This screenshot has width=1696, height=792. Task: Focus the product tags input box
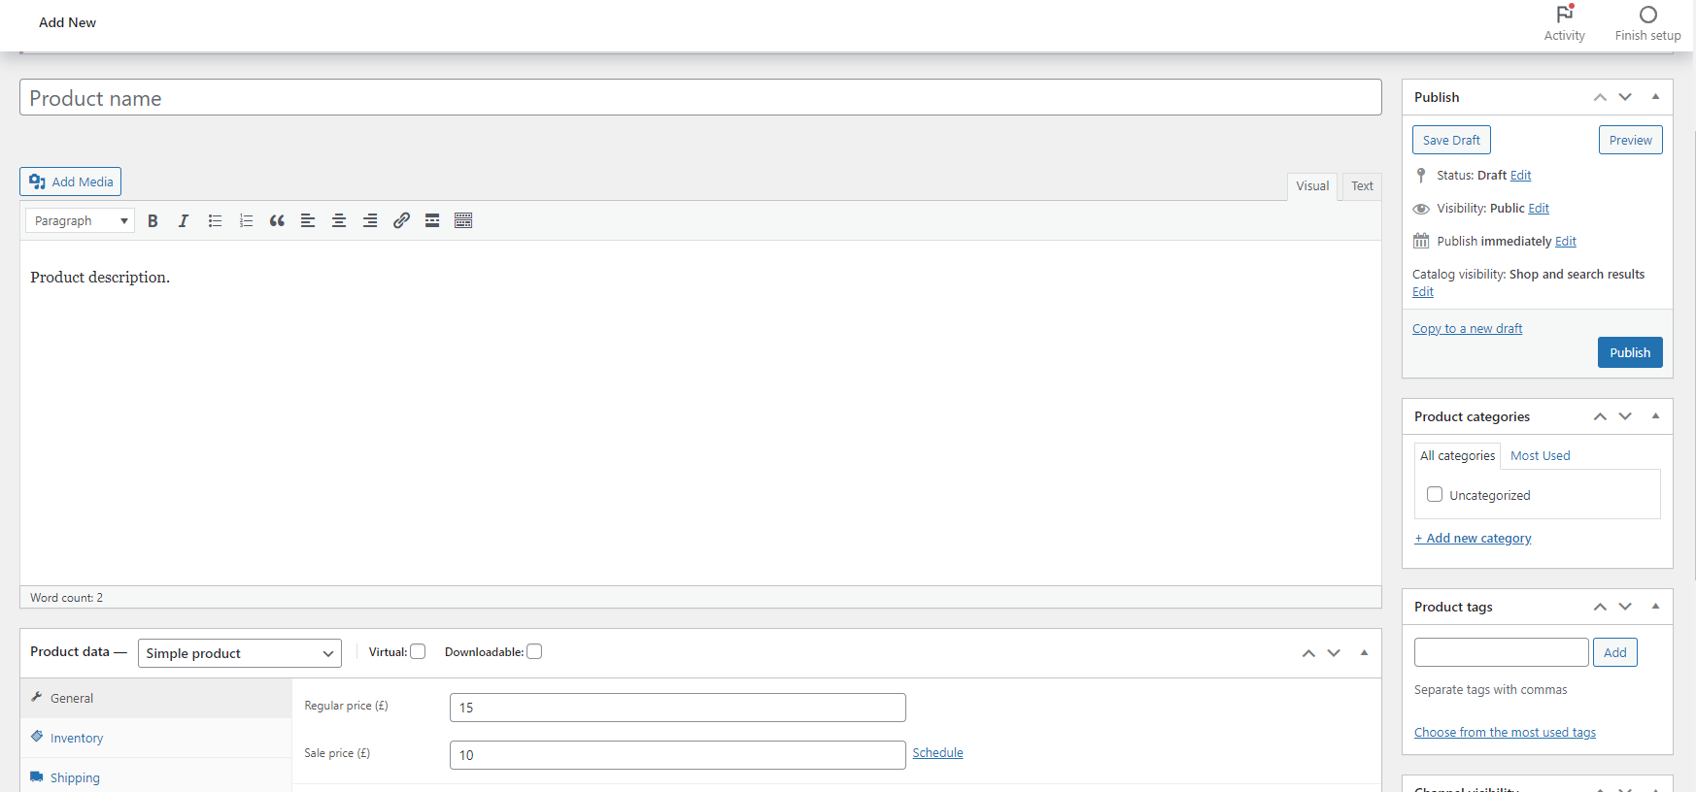coord(1502,652)
